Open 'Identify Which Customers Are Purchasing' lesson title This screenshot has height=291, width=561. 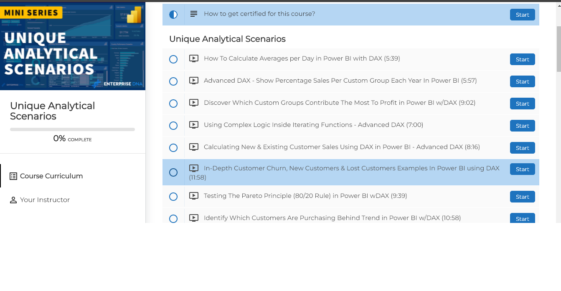(x=333, y=218)
